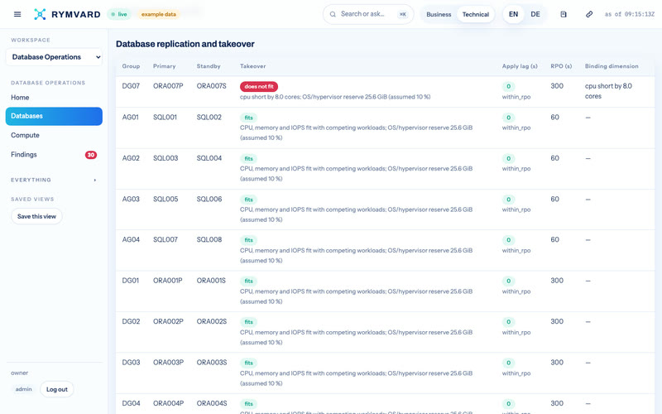The image size is (662, 414).
Task: Click the admin role tag
Action: [24, 389]
